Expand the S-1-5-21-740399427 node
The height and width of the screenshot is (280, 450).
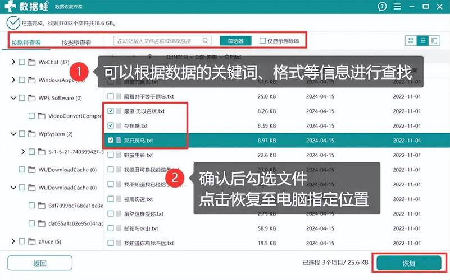(23, 152)
